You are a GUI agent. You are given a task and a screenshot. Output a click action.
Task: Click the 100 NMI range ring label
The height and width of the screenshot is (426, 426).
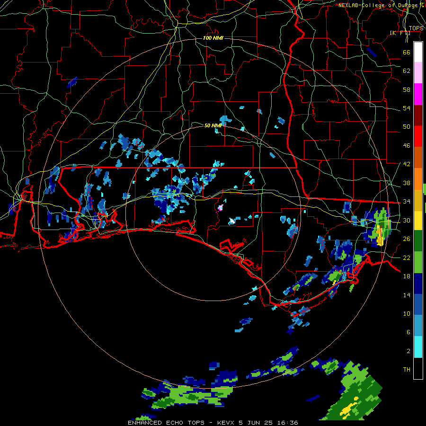pos(213,38)
